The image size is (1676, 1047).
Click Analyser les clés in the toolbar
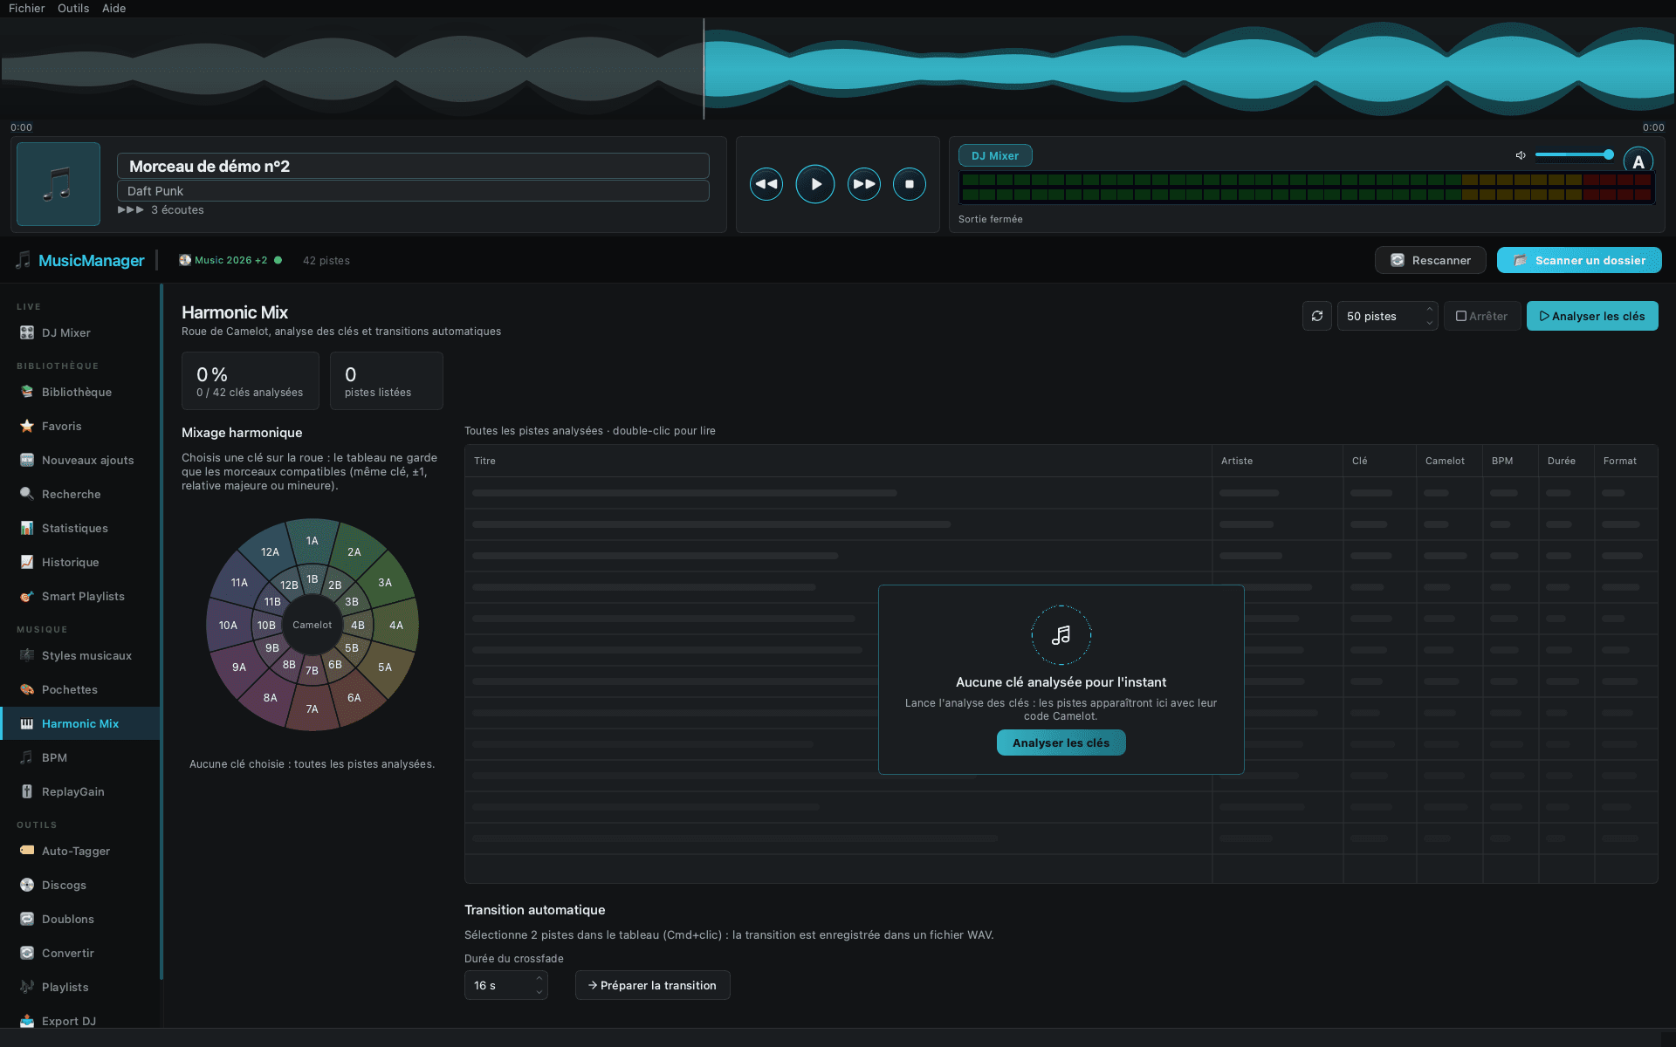click(1591, 316)
